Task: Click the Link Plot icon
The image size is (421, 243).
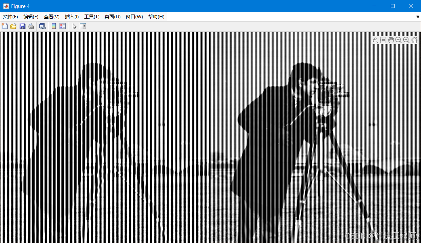Action: [x=43, y=27]
